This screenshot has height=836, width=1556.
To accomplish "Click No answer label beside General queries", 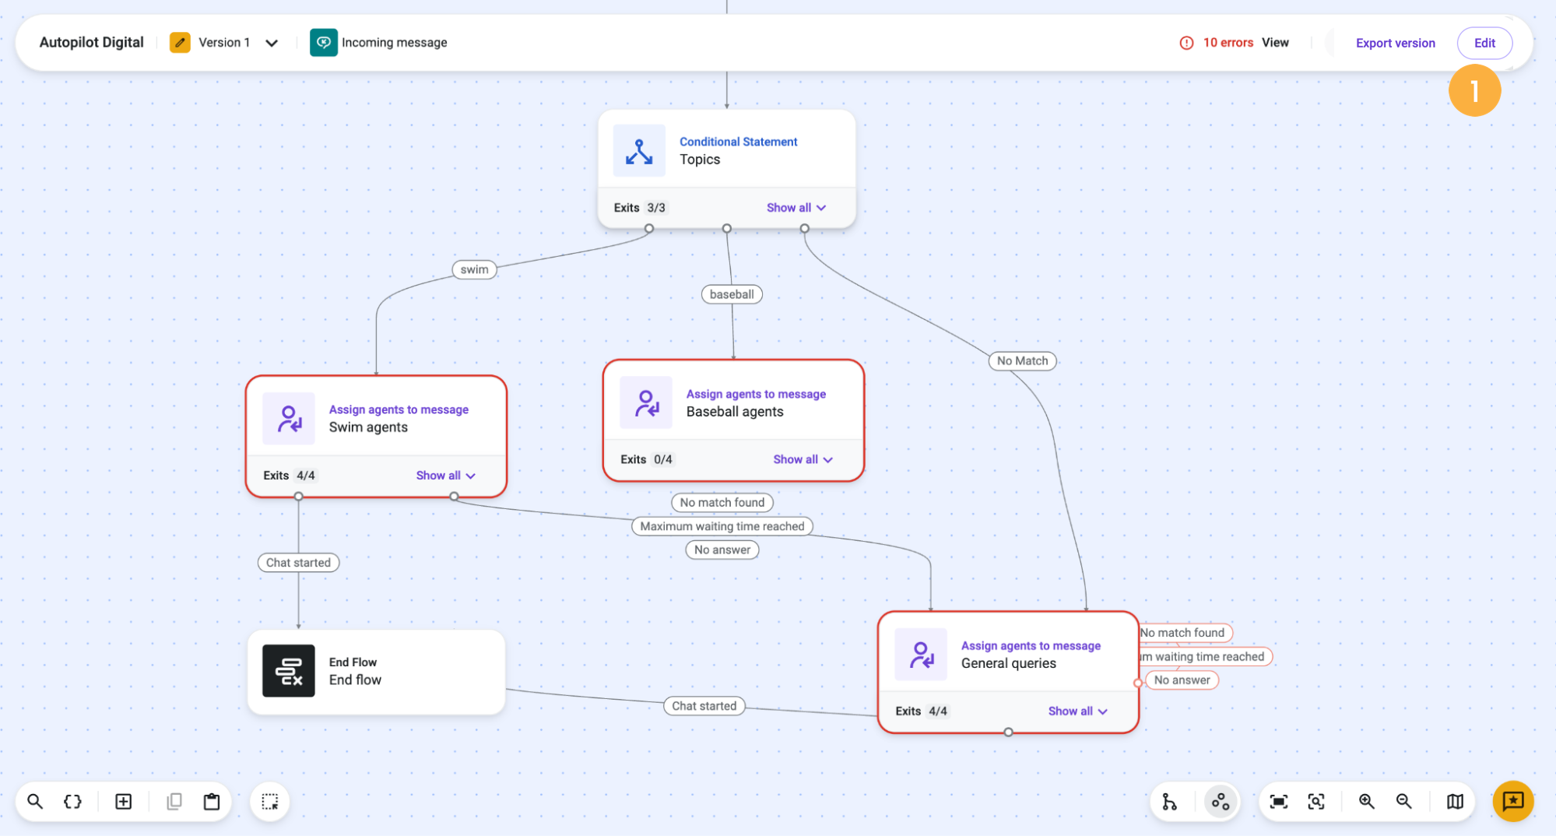I will pyautogui.click(x=1182, y=680).
